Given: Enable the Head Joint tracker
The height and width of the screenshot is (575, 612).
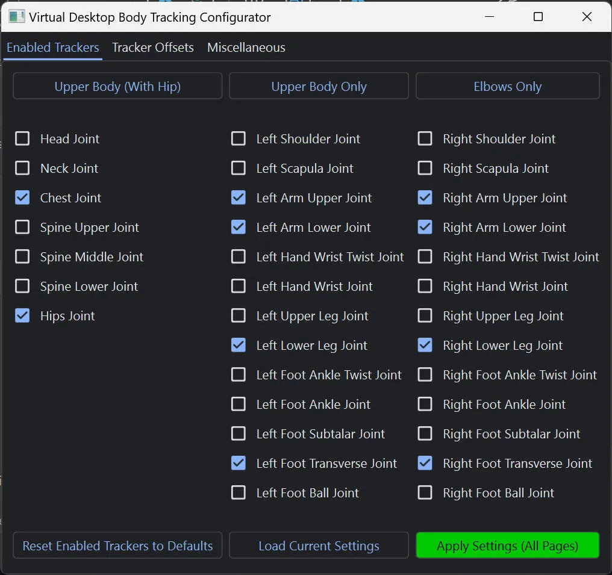Looking at the screenshot, I should (x=22, y=138).
